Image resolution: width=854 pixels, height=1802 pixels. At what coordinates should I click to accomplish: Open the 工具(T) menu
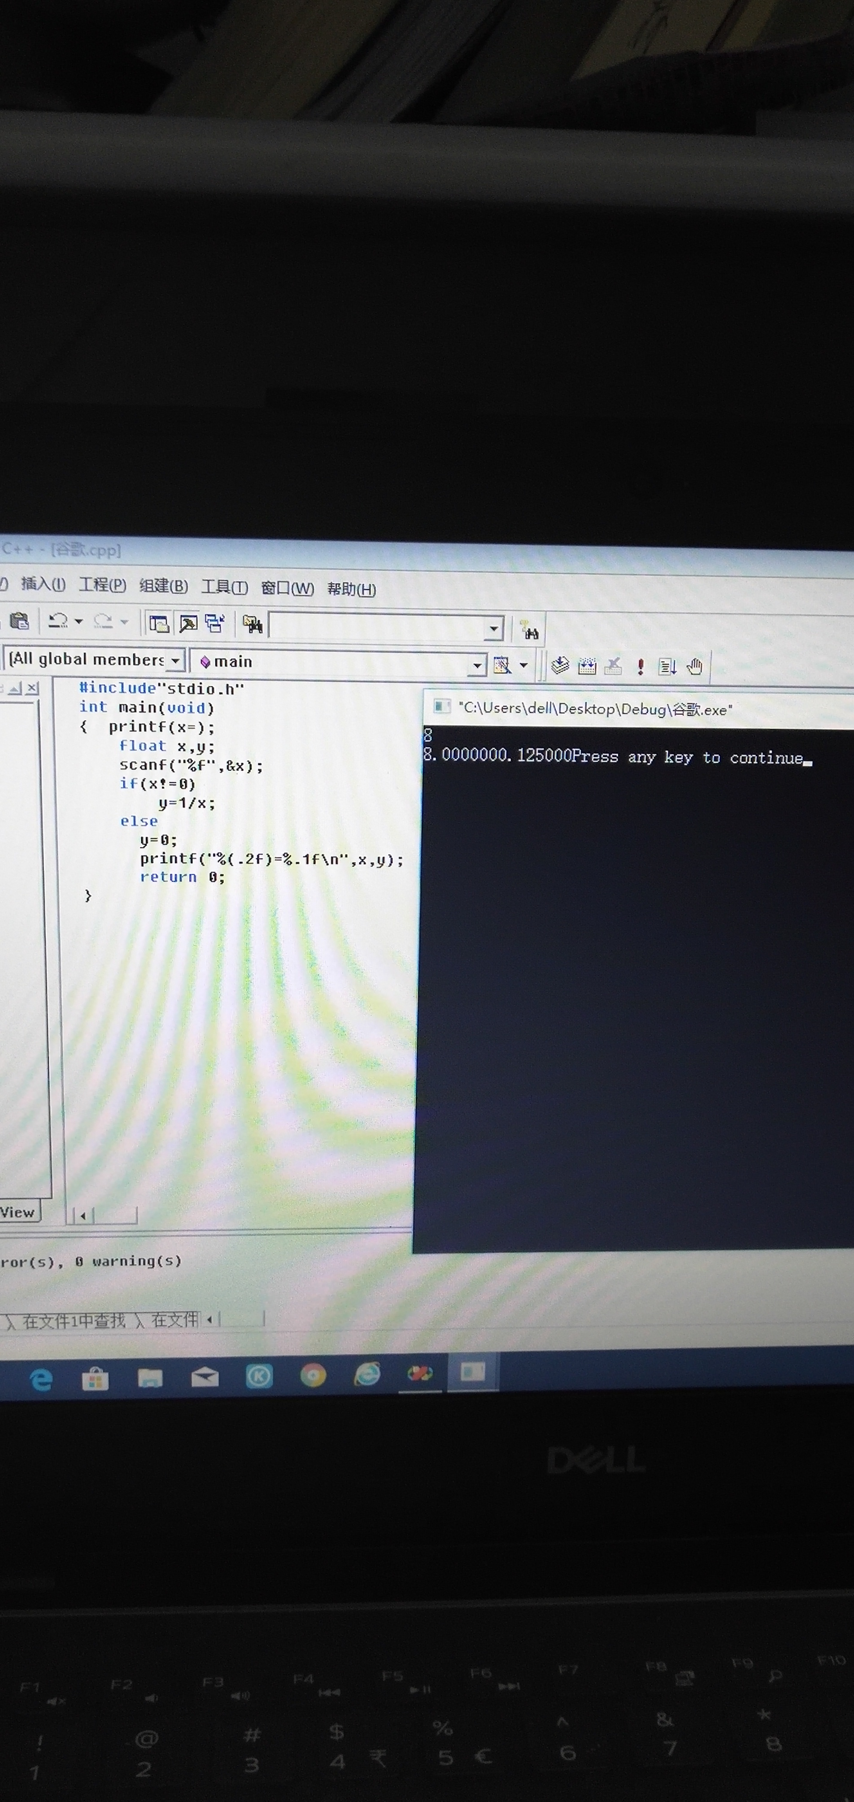tap(225, 587)
